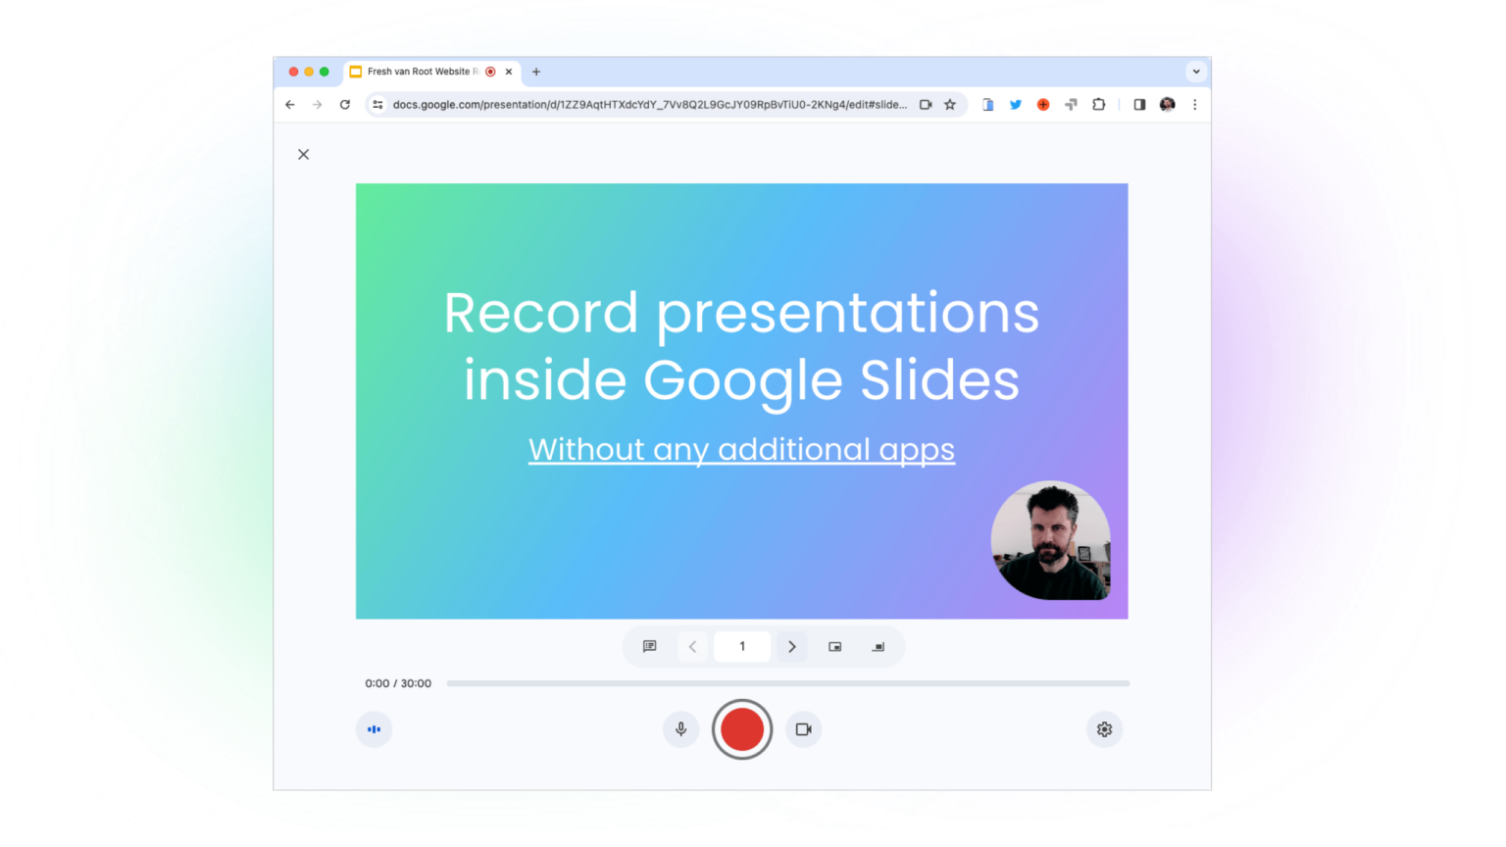The image size is (1506, 847).
Task: Click the audio level indicator icon
Action: (x=374, y=729)
